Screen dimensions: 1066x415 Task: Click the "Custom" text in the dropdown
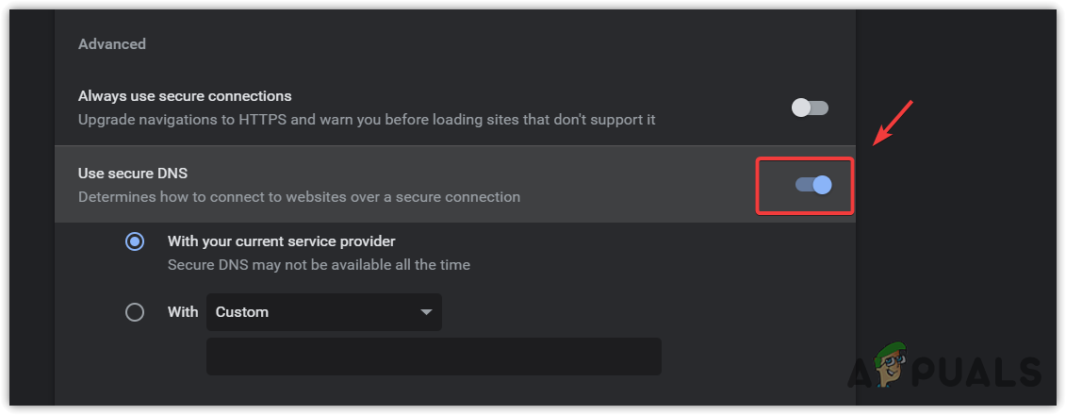[242, 312]
